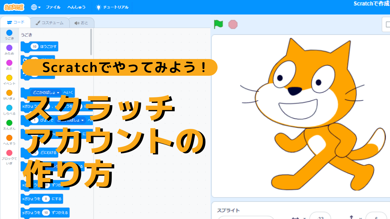
Task: Click the Scratch logo
Action: pyautogui.click(x=14, y=7)
